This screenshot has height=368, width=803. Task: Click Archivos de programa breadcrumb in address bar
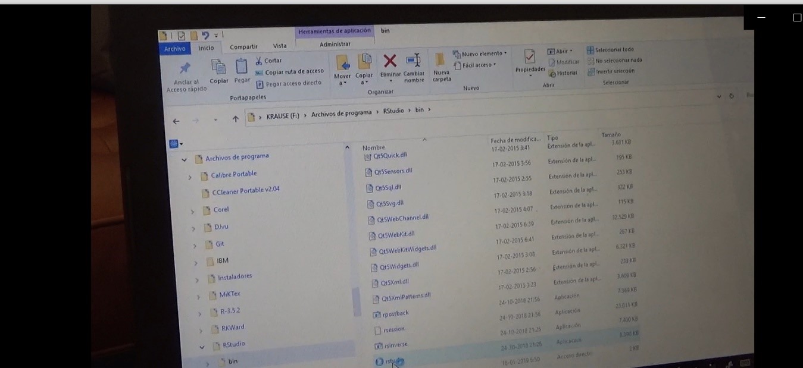[x=341, y=113]
